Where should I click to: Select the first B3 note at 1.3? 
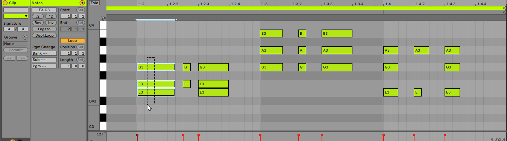click(x=271, y=33)
